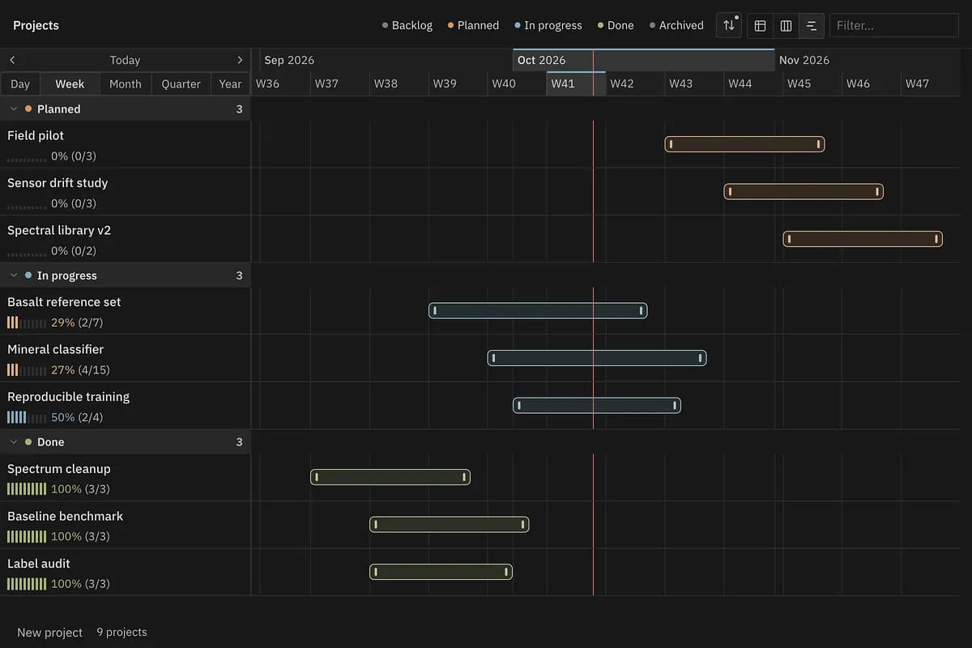
Task: Switch timeline scale to Year
Action: (x=230, y=84)
